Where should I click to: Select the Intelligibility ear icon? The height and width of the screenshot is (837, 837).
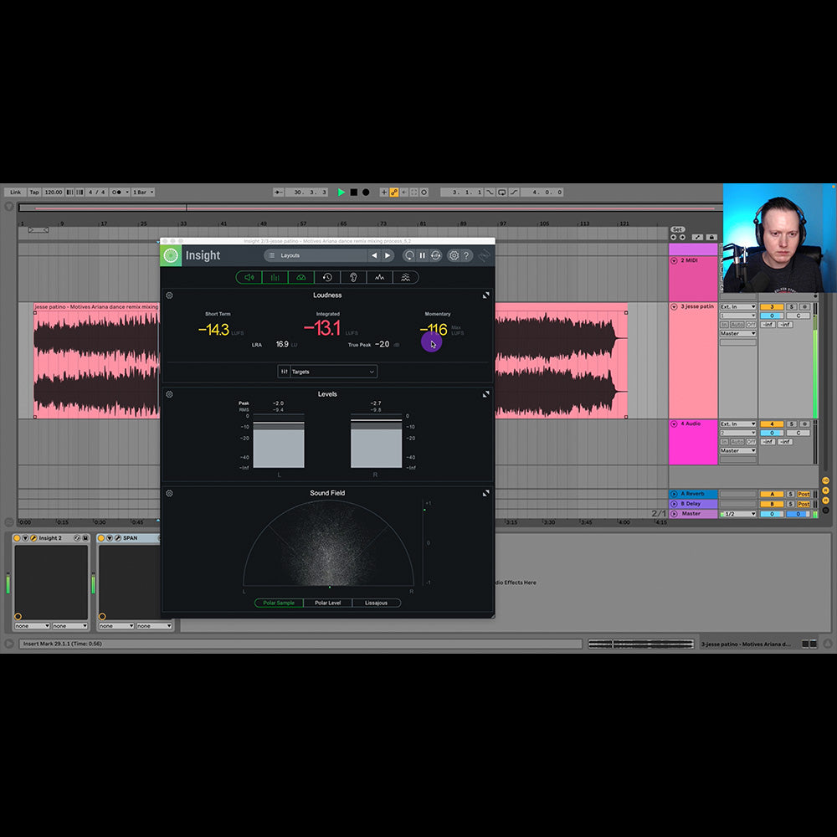[353, 277]
